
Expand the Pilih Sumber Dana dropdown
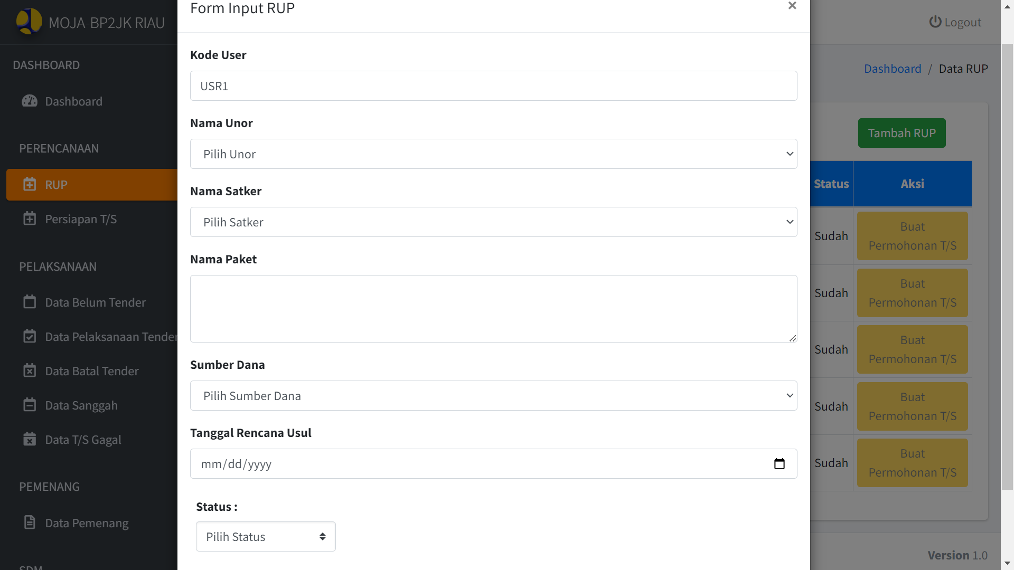coord(493,396)
